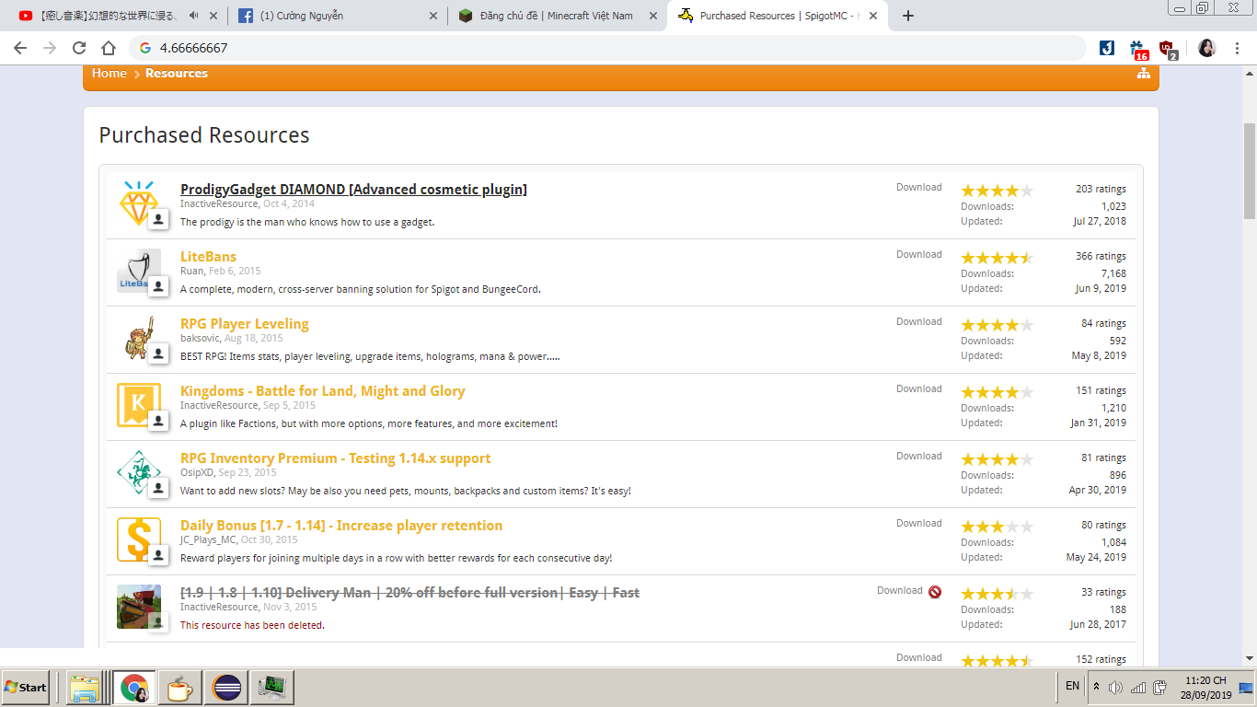Open Windows Explorer from the taskbar

[85, 688]
